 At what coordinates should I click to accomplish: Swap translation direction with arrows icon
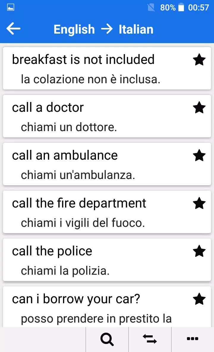(150, 339)
